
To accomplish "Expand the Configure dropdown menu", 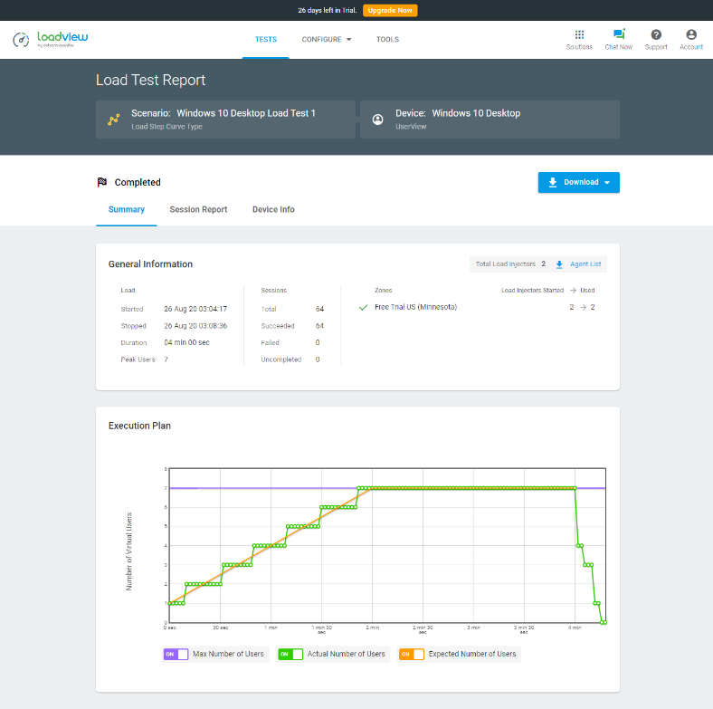I will click(327, 40).
